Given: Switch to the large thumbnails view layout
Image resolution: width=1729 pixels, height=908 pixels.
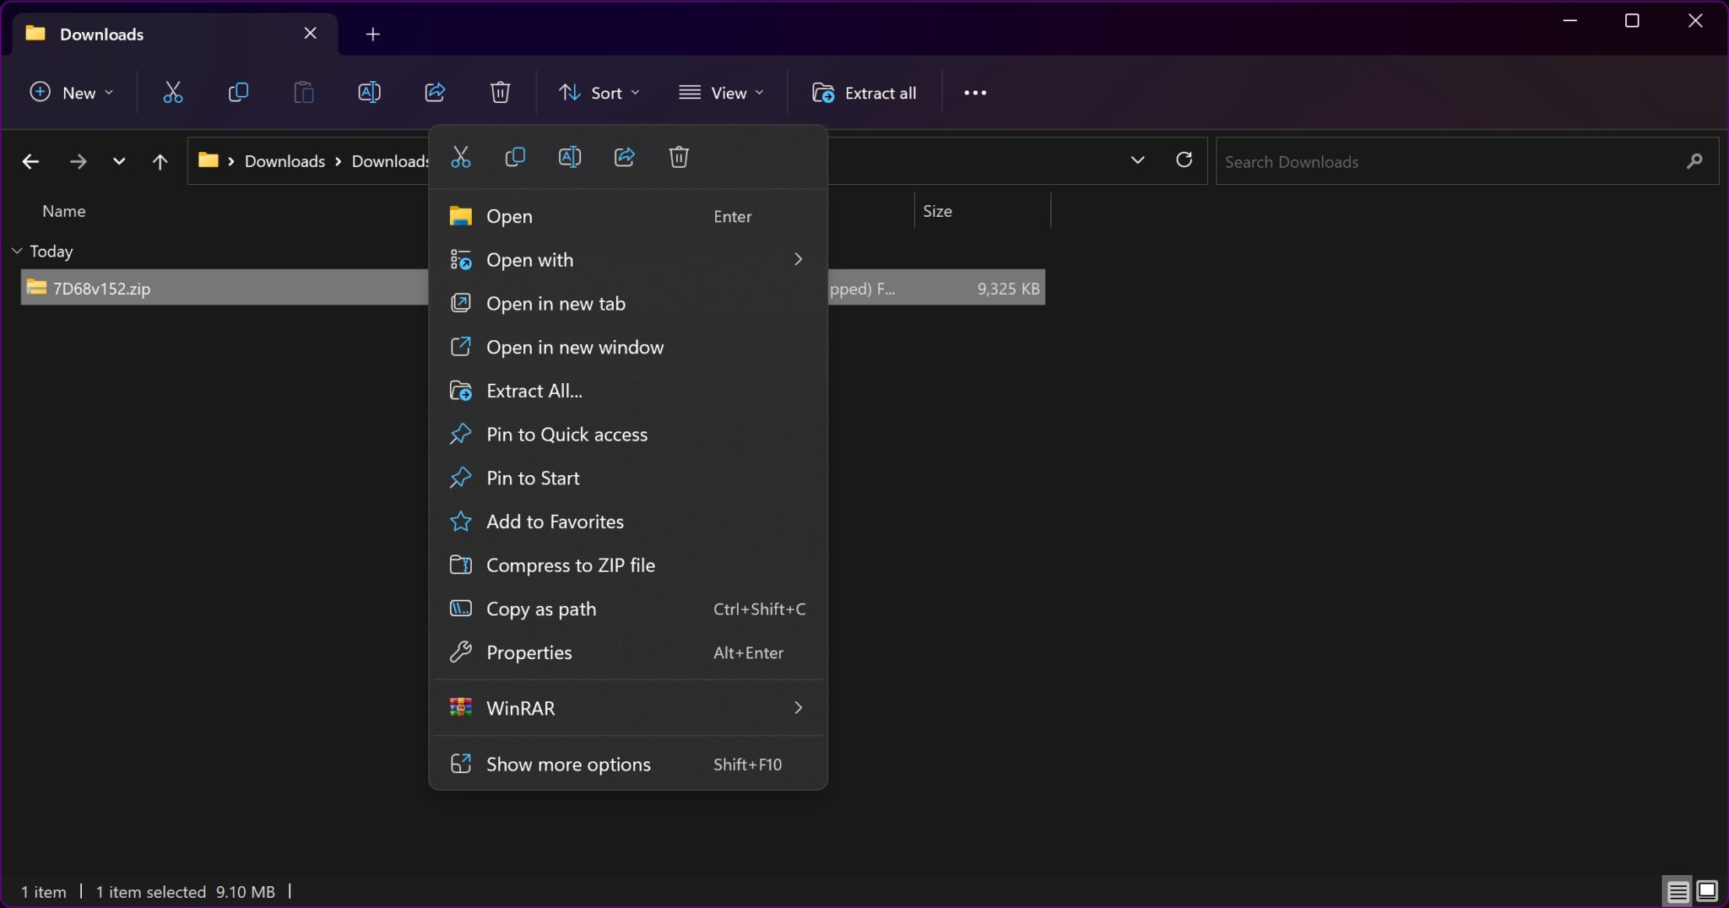Looking at the screenshot, I should click(x=1707, y=891).
